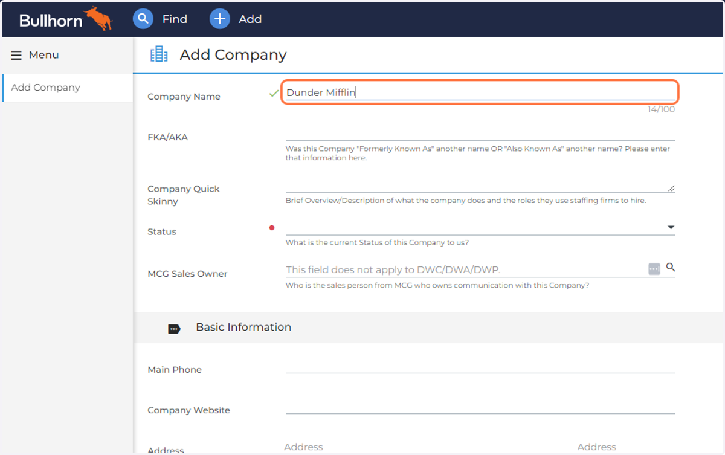Open Find via magnifier icon
The image size is (725, 455).
pyautogui.click(x=143, y=19)
